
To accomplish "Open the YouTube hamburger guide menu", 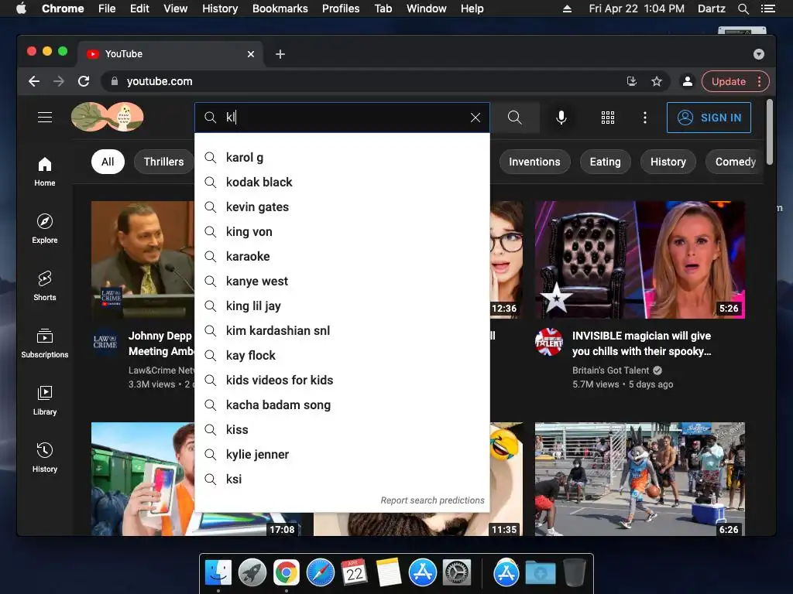I will click(45, 118).
